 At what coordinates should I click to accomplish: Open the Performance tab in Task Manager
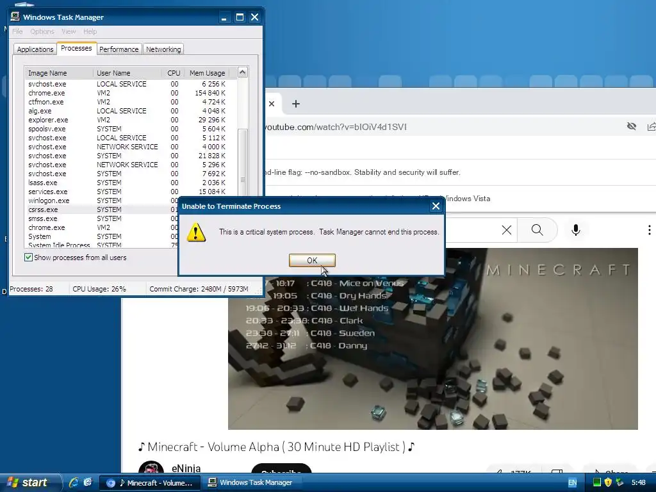119,49
